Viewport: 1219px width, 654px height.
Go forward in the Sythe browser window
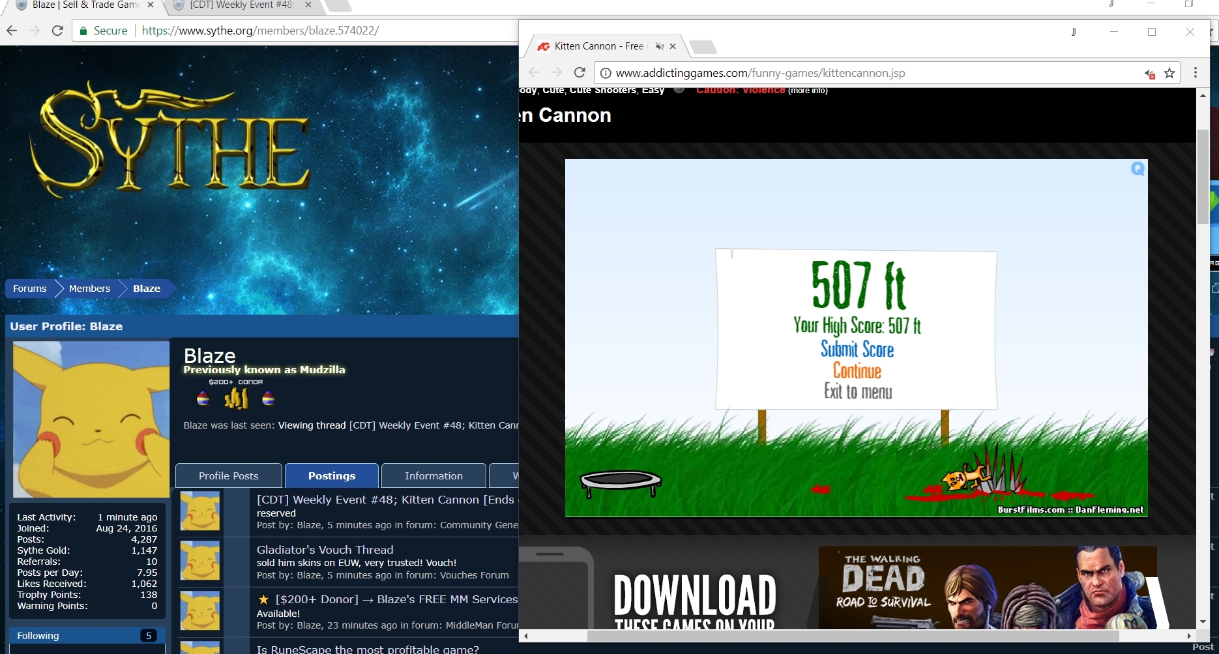[x=35, y=31]
